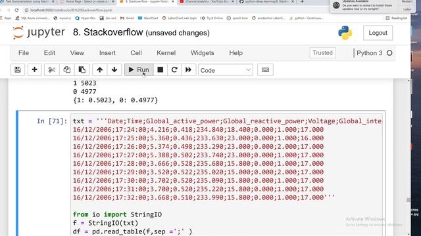
Task: Open the Kernel menu
Action: (166, 53)
